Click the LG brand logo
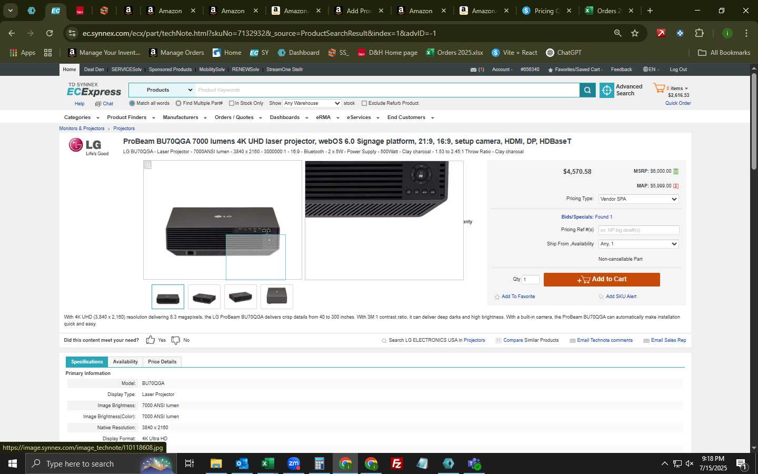 click(89, 146)
